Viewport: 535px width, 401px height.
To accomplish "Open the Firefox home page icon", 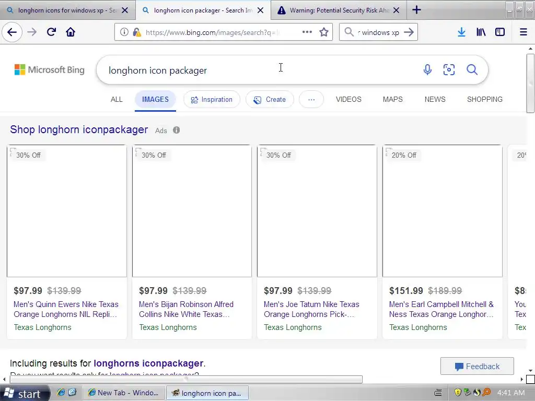I will (x=71, y=32).
